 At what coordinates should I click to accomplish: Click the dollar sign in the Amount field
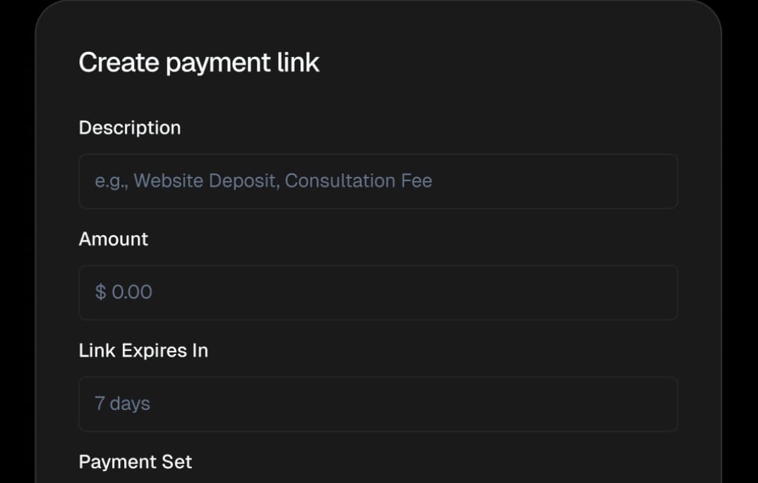pos(100,291)
